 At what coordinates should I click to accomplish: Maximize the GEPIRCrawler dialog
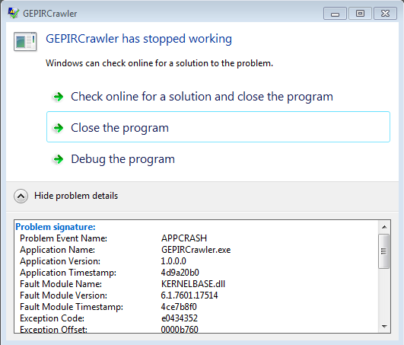[360, 14]
